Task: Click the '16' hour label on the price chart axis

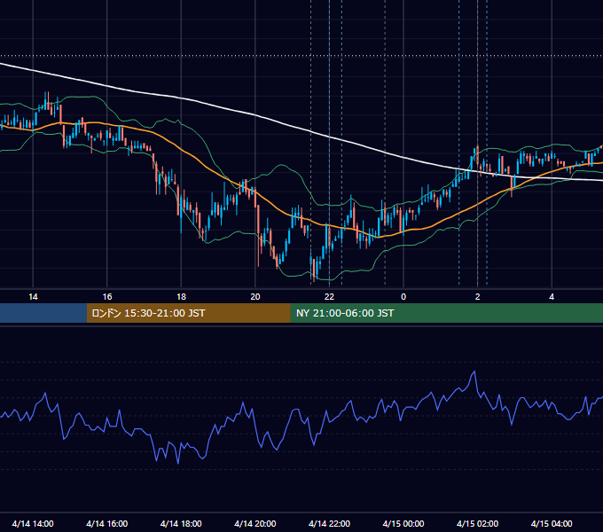Action: pyautogui.click(x=107, y=297)
